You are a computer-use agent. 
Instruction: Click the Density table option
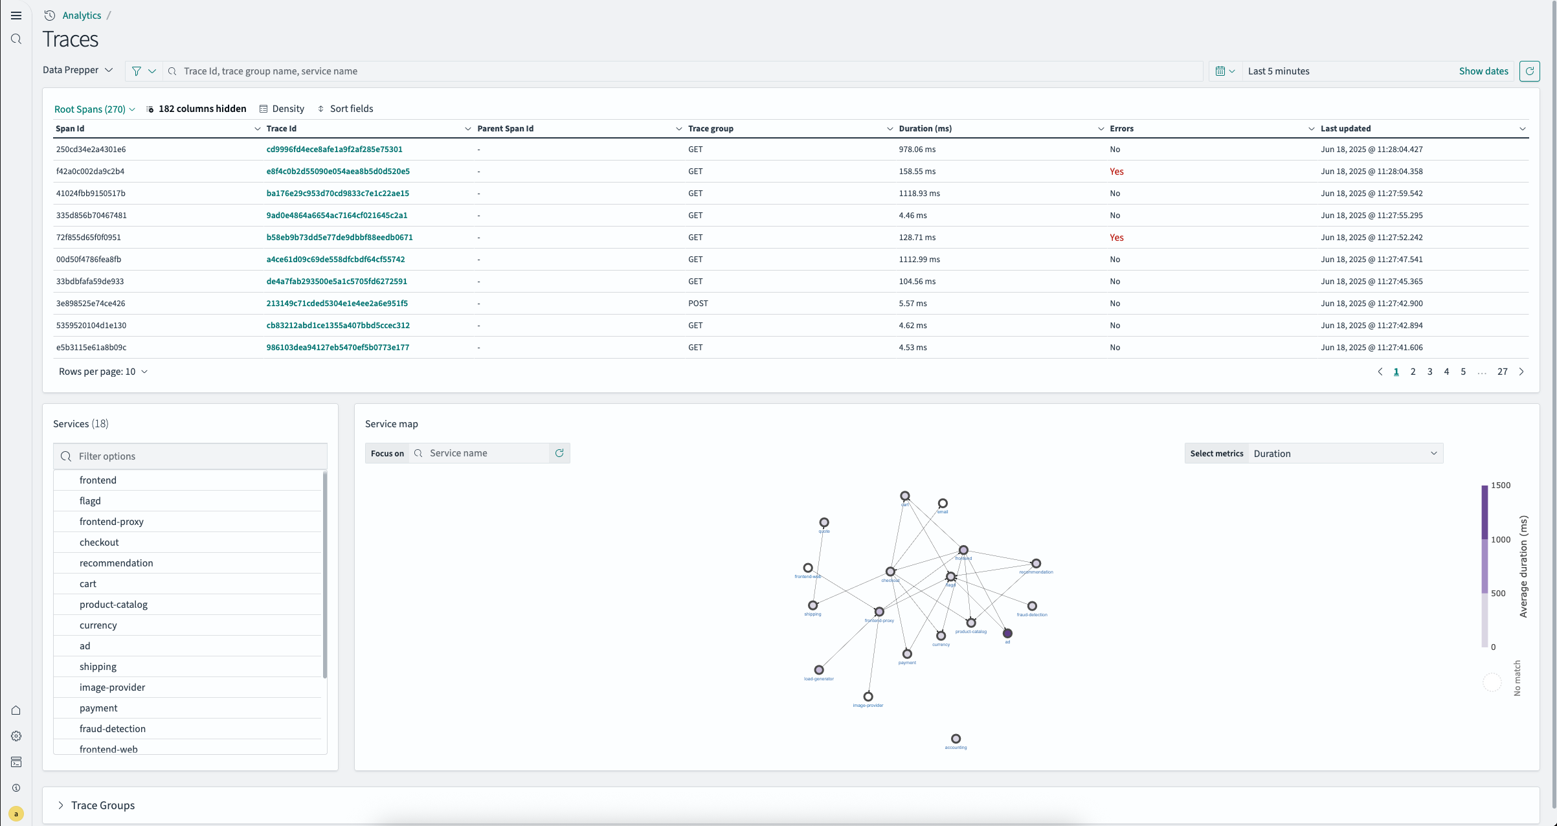[x=282, y=109]
